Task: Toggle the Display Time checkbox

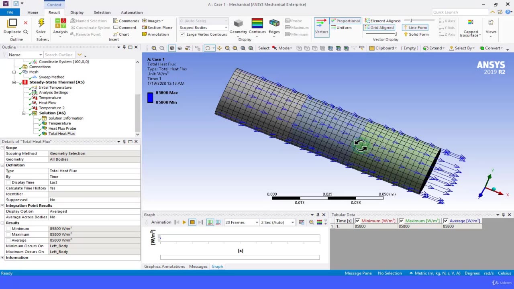Action: pos(8,183)
